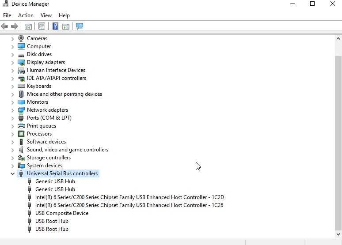
Task: Click the Action pane toolbar icon next to Help
Action: pos(66,26)
